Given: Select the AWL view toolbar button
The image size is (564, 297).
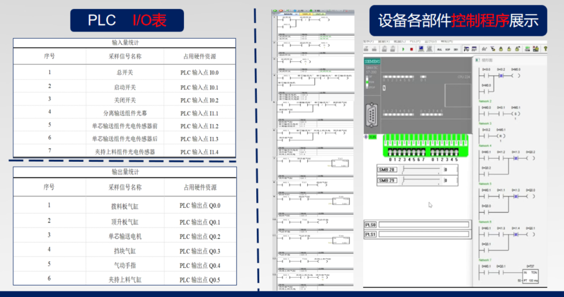Looking at the screenshot, I should pyautogui.click(x=439, y=50).
